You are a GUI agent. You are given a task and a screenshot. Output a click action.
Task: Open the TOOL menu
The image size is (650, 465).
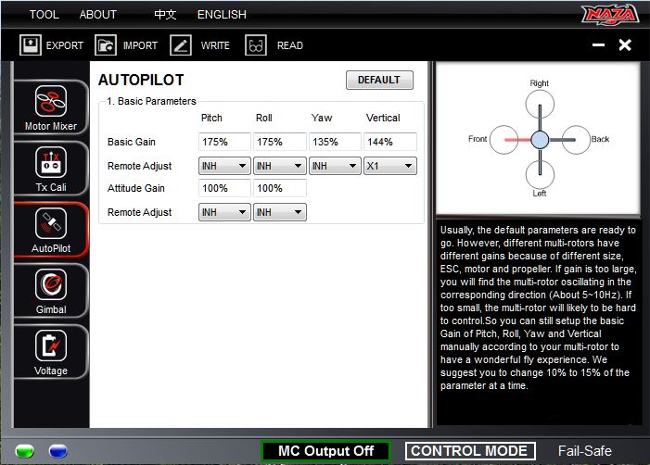click(44, 14)
